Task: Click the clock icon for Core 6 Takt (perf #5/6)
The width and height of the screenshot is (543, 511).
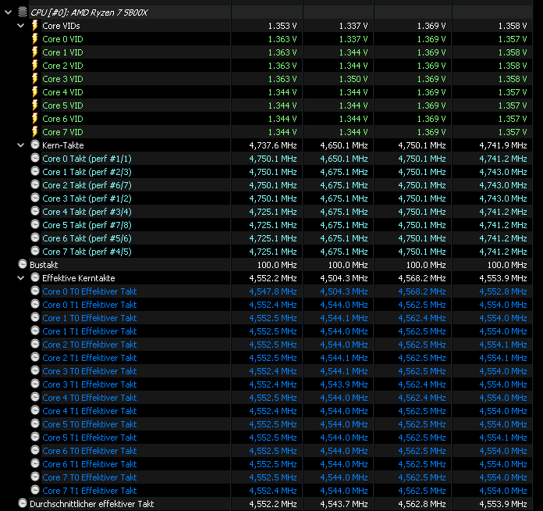Action: coord(35,238)
